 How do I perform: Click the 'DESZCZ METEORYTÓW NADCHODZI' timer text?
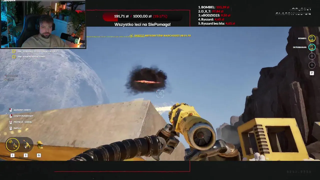(162, 36)
